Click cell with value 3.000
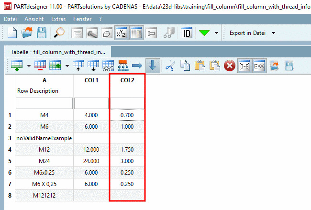311x210 pixels. (127, 161)
